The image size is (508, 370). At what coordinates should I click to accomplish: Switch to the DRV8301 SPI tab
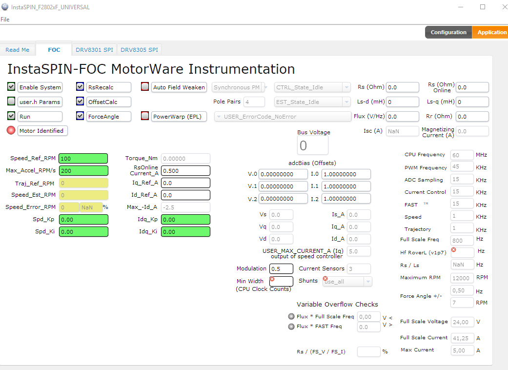(94, 50)
